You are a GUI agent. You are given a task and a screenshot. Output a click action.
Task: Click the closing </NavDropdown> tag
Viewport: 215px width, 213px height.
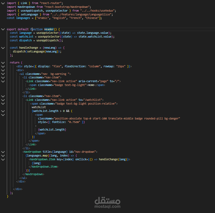pyautogui.click(x=33, y=174)
